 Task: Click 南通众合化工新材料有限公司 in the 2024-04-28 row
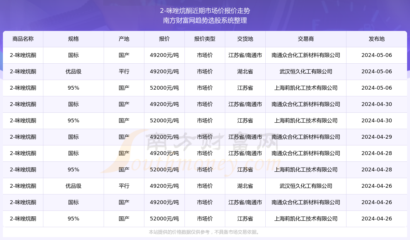[306, 153]
